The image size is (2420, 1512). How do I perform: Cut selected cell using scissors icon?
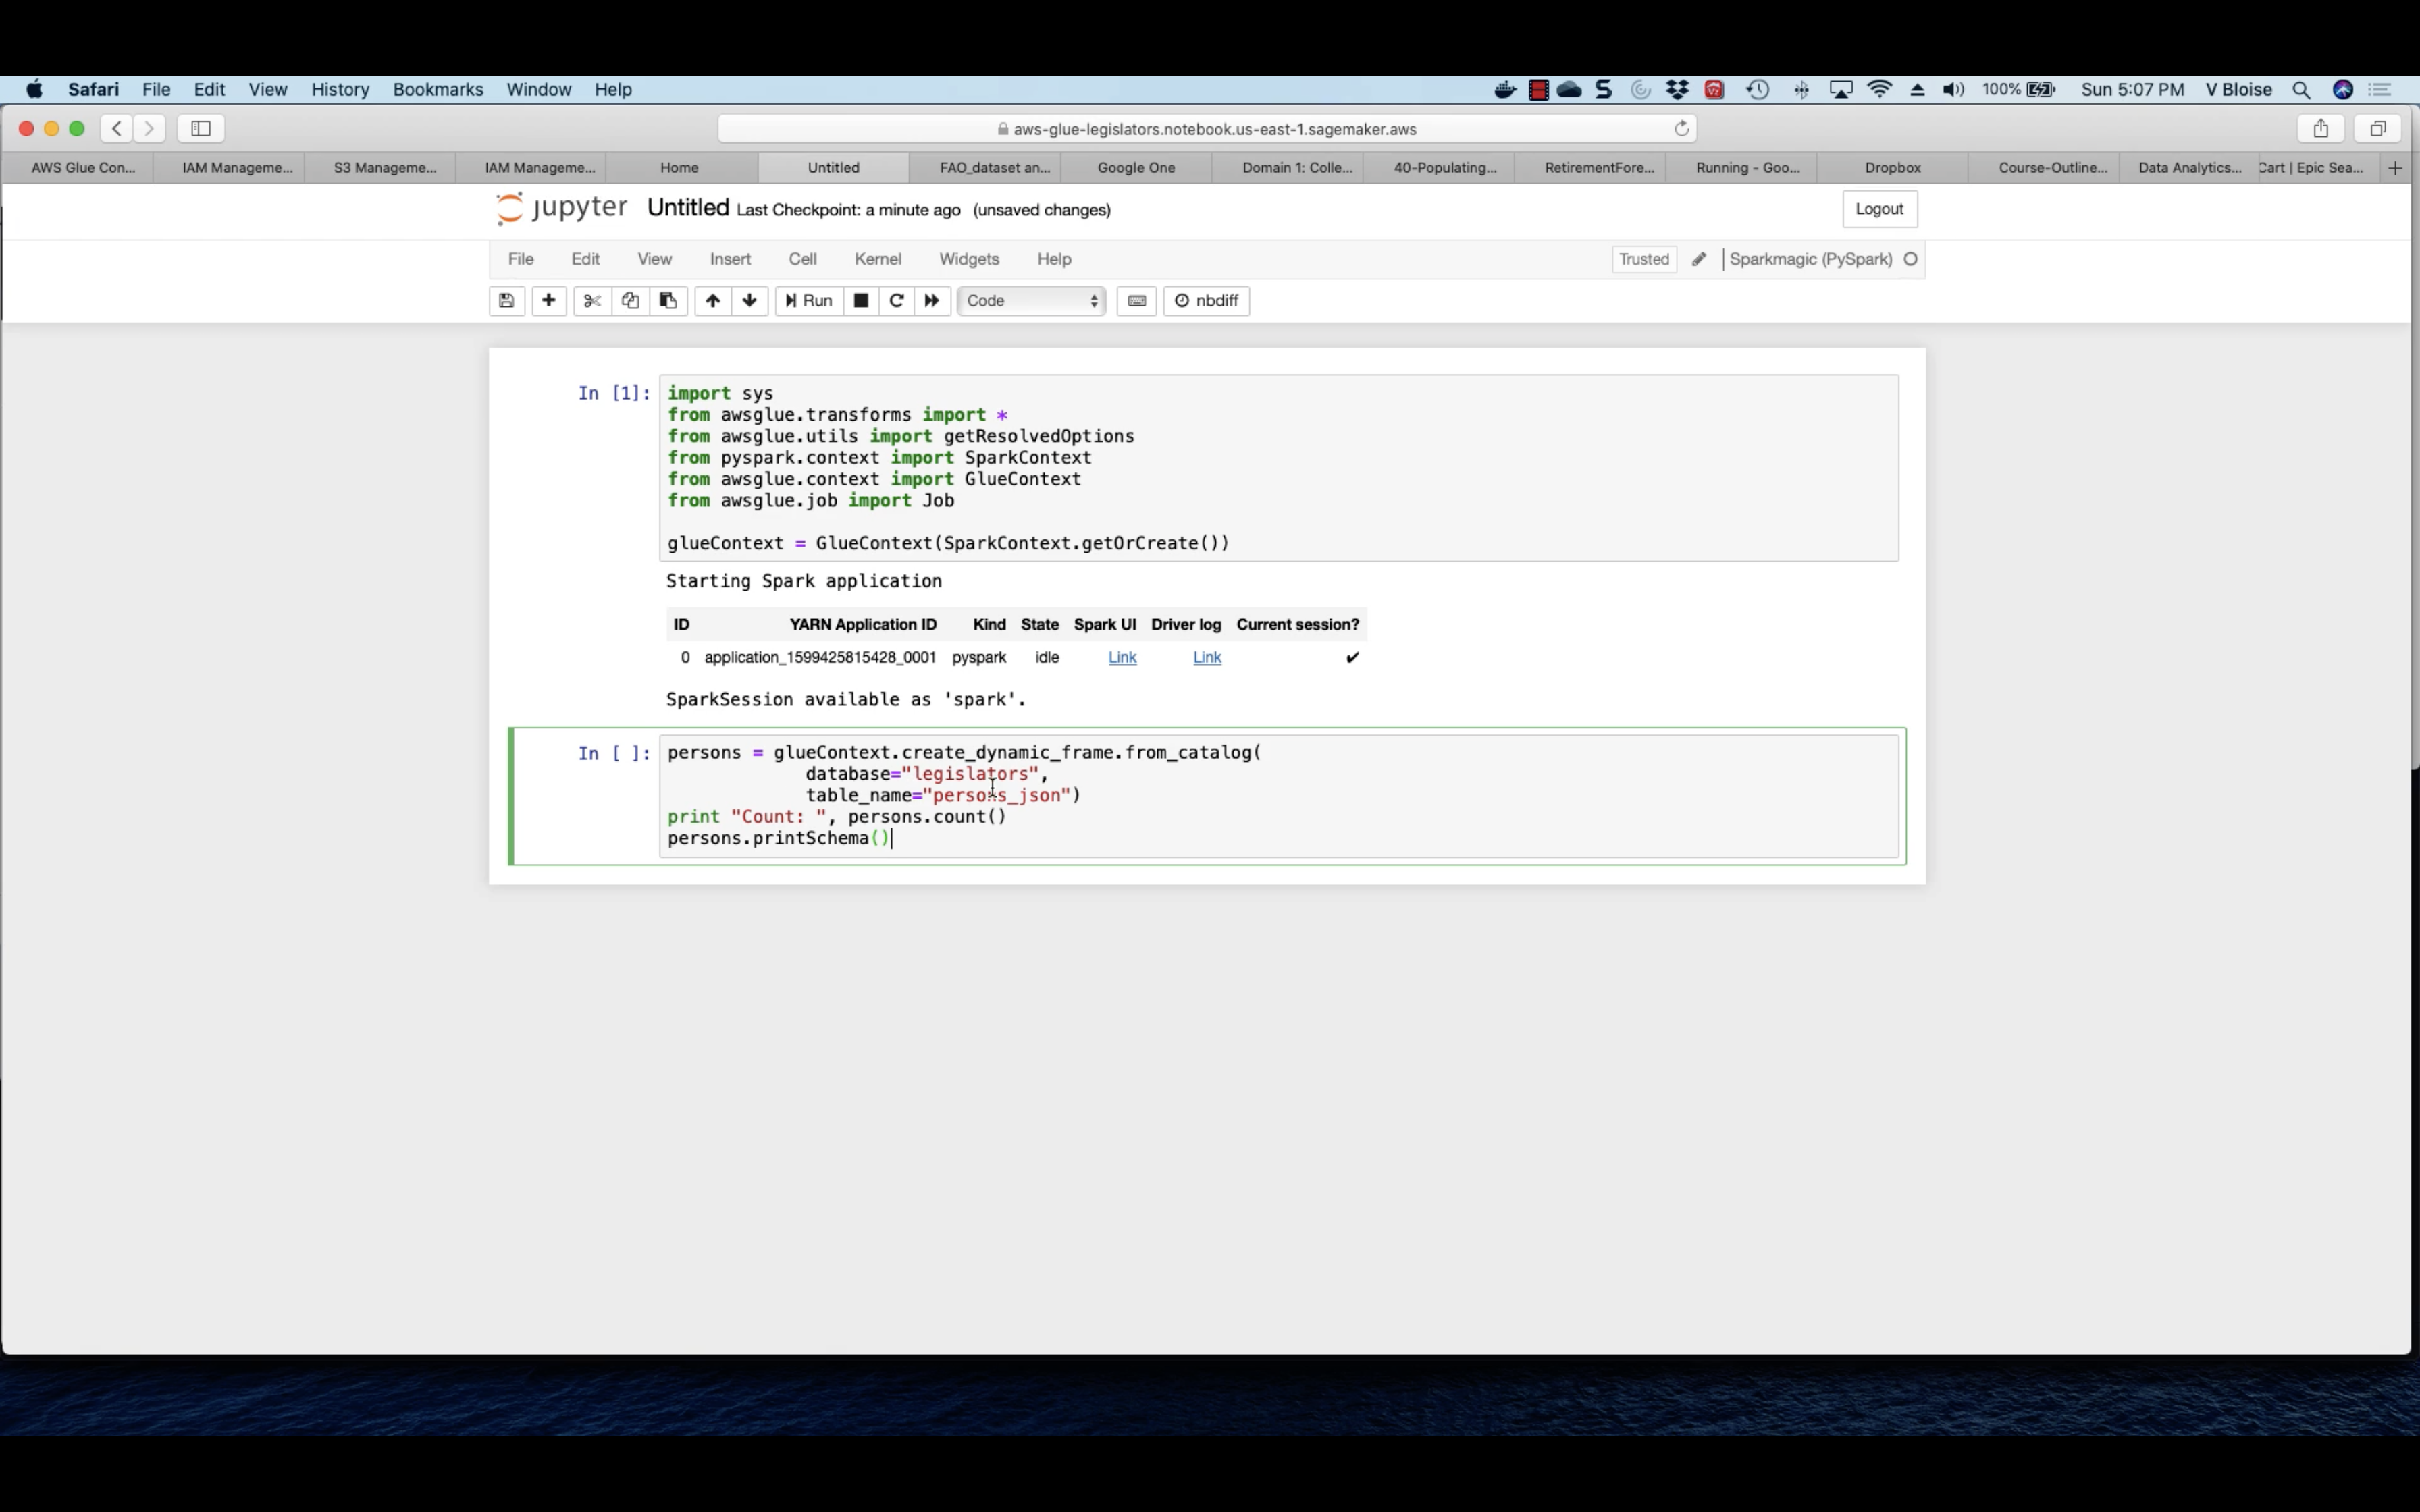(592, 301)
